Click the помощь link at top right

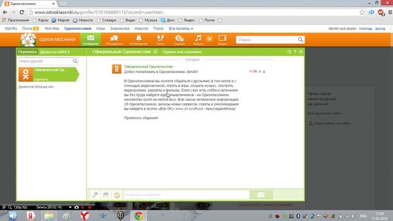(365, 29)
